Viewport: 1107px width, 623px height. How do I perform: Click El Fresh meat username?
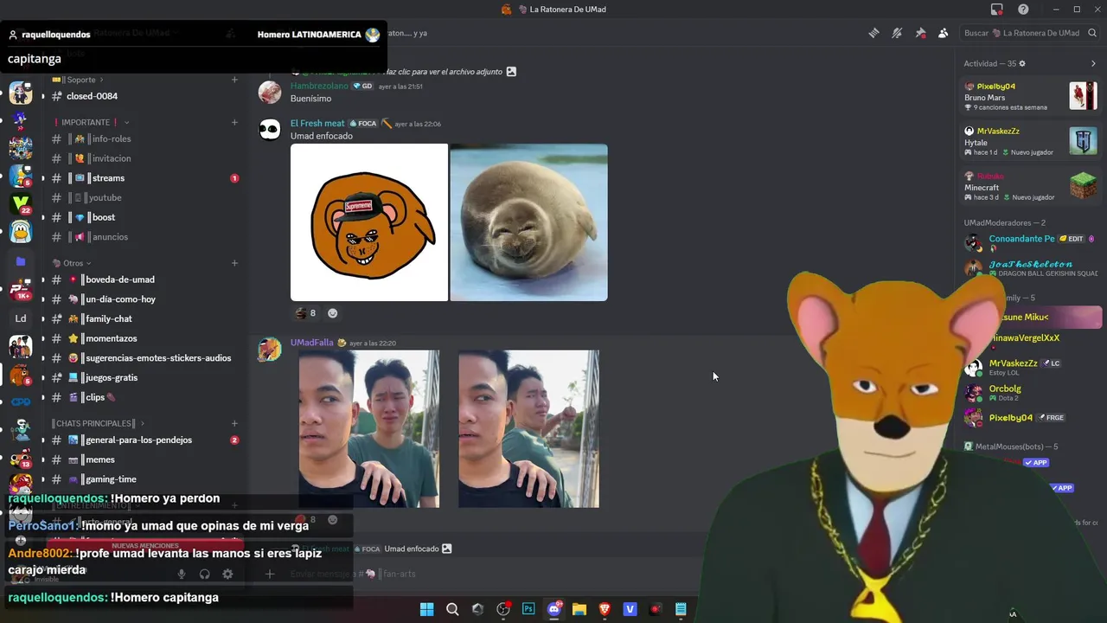tap(317, 124)
